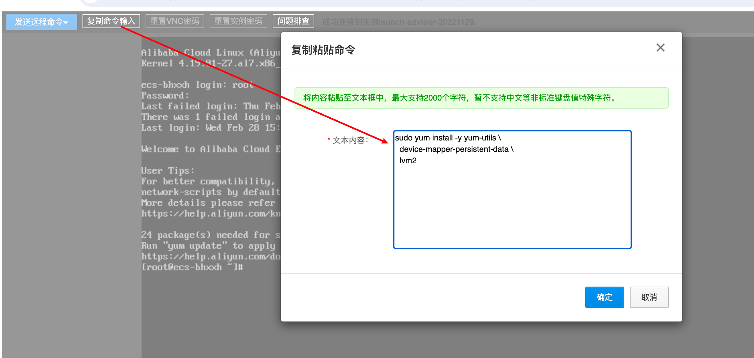
Task: Close the 复制粘贴命令 dialog with X icon
Action: tap(660, 48)
